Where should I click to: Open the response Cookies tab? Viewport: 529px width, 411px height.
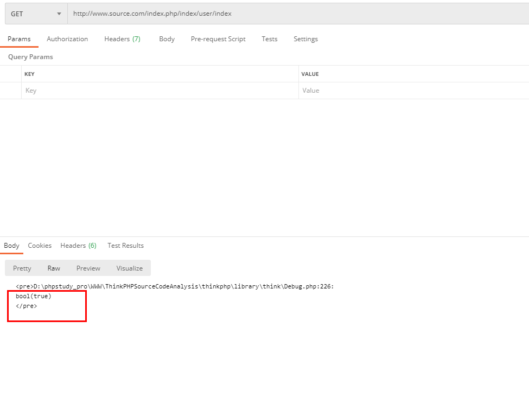pos(40,246)
